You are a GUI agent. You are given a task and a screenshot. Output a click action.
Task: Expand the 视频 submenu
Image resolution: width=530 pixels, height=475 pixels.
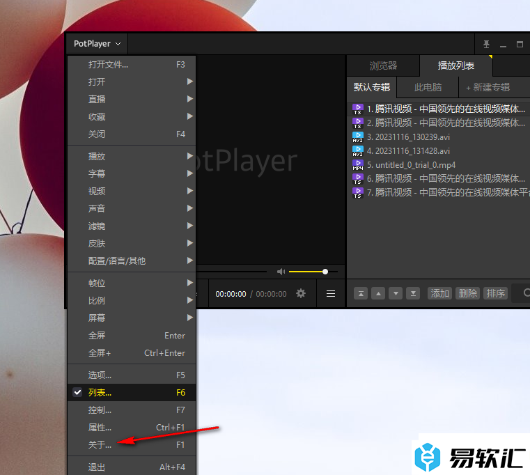pyautogui.click(x=132, y=191)
